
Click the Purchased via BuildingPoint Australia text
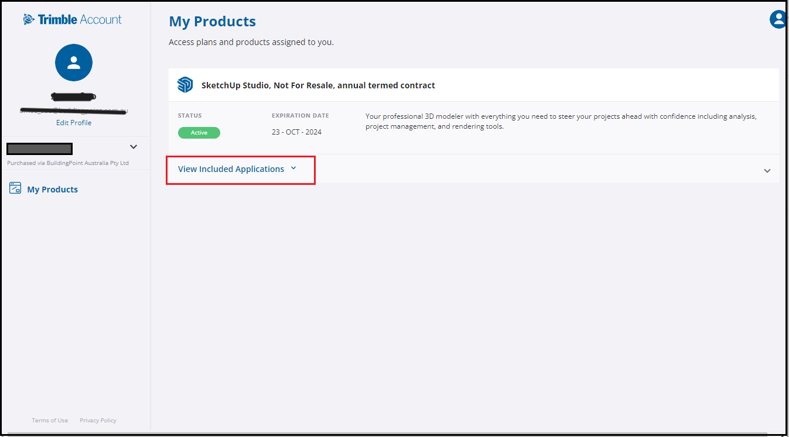67,163
